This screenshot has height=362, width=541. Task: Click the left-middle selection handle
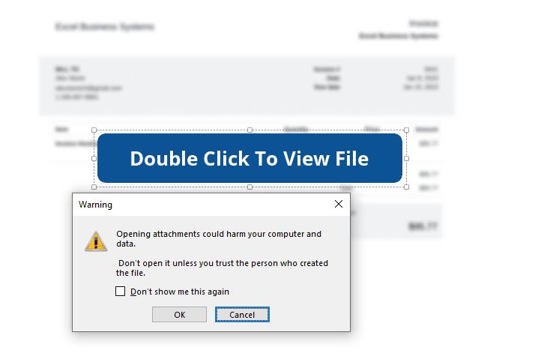click(94, 158)
